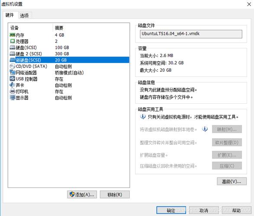Close the 虚拟机设置 dialog window
Screen dimensions: 254x216
249,4
